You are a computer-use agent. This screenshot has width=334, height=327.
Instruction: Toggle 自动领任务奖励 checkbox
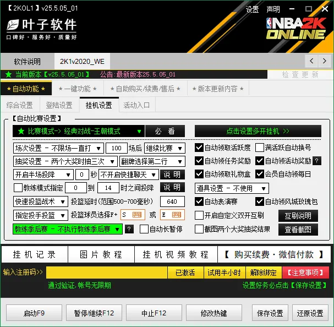199,161
